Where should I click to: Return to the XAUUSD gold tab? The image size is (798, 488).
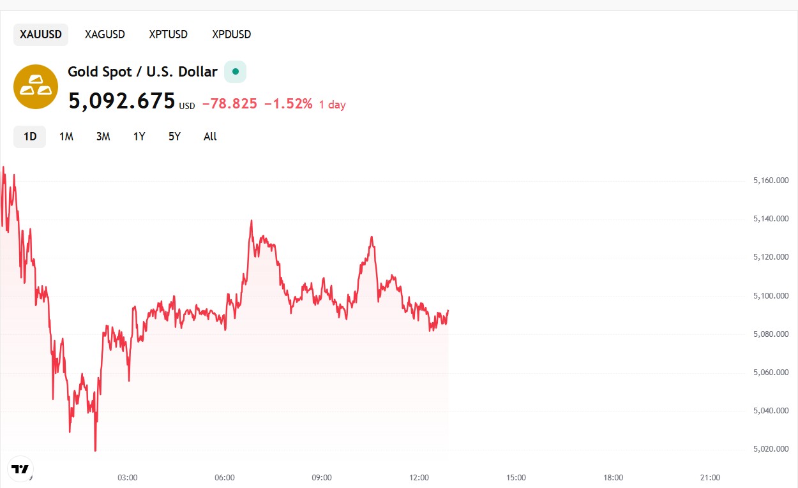point(40,34)
